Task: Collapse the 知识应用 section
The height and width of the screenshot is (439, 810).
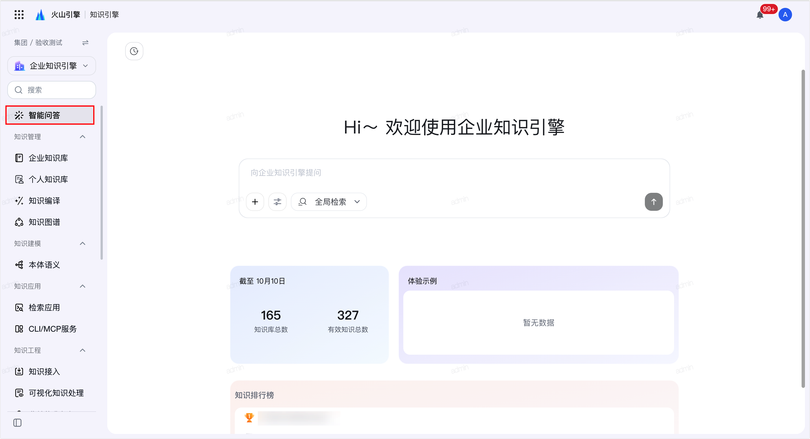Action: pyautogui.click(x=82, y=286)
